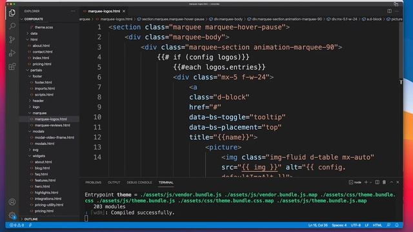This screenshot has width=413, height=232.
Task: Select the node terminal shell label
Action: [355, 182]
